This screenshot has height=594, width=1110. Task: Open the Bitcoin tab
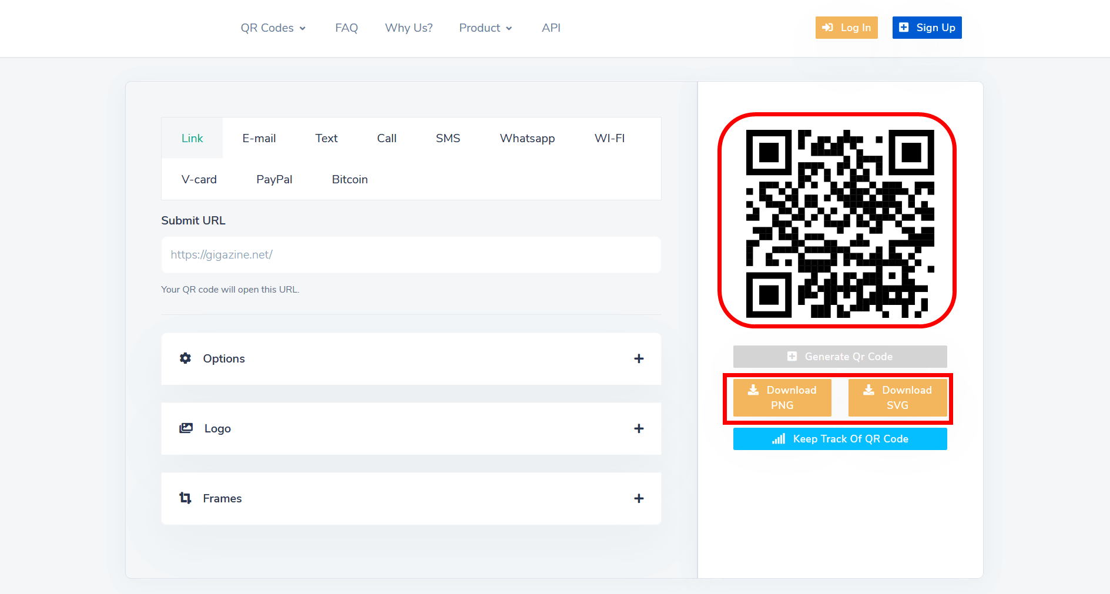[x=350, y=179]
